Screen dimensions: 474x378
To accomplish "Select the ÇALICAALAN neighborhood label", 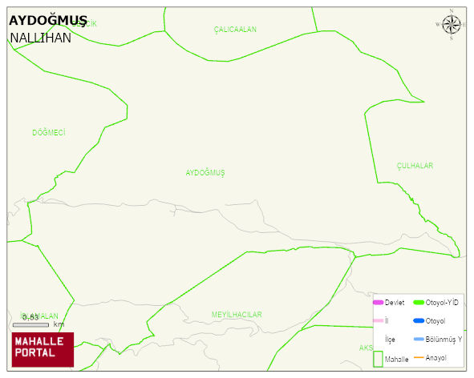I will (x=235, y=30).
